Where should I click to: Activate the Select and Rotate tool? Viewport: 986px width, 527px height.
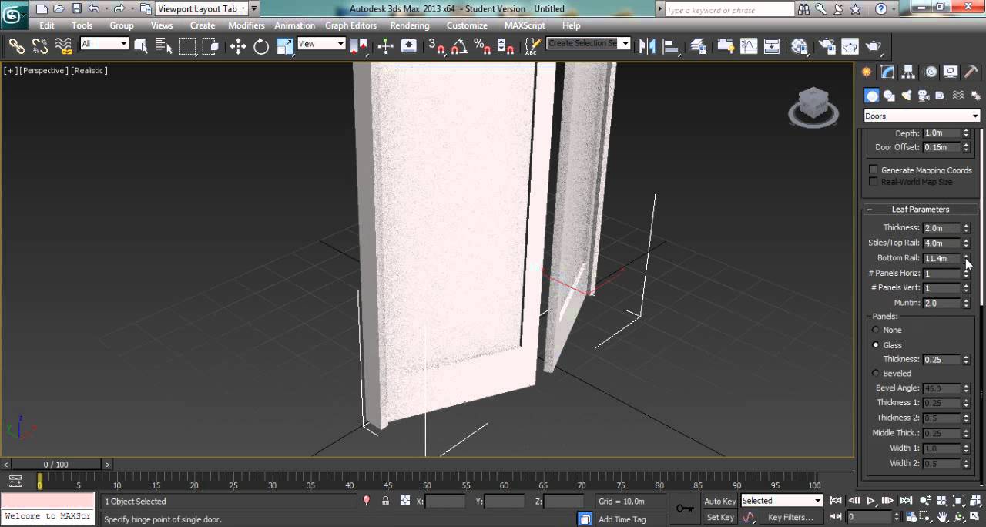[261, 46]
